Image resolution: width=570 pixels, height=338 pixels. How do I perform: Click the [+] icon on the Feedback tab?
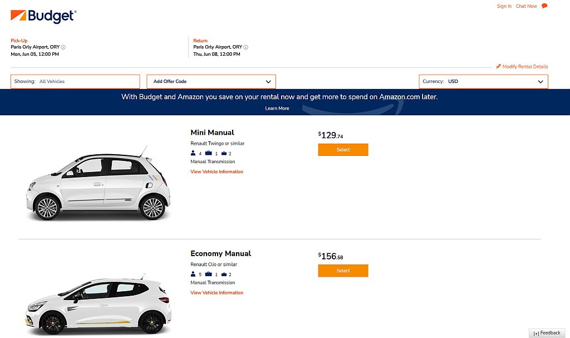point(537,332)
